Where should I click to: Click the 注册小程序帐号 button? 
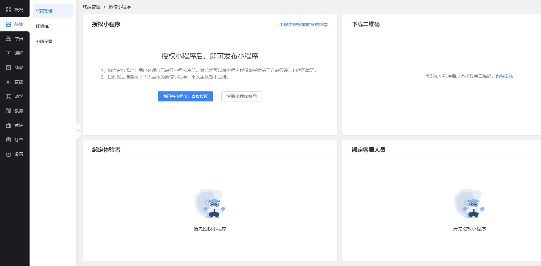pos(242,96)
